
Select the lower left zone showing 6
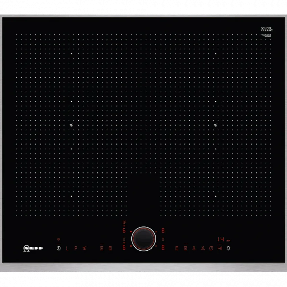[124, 247]
